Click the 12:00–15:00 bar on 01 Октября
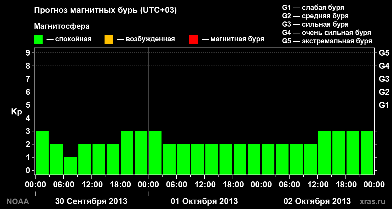Viewport: 392px width, 209px height. (x=212, y=159)
